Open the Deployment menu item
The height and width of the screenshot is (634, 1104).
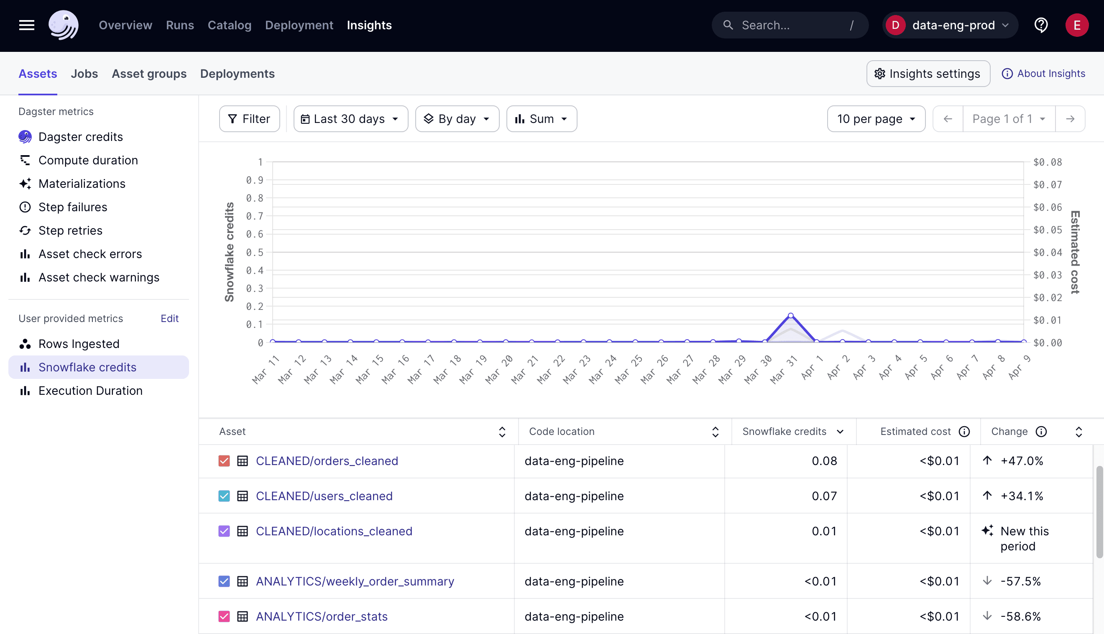[299, 25]
